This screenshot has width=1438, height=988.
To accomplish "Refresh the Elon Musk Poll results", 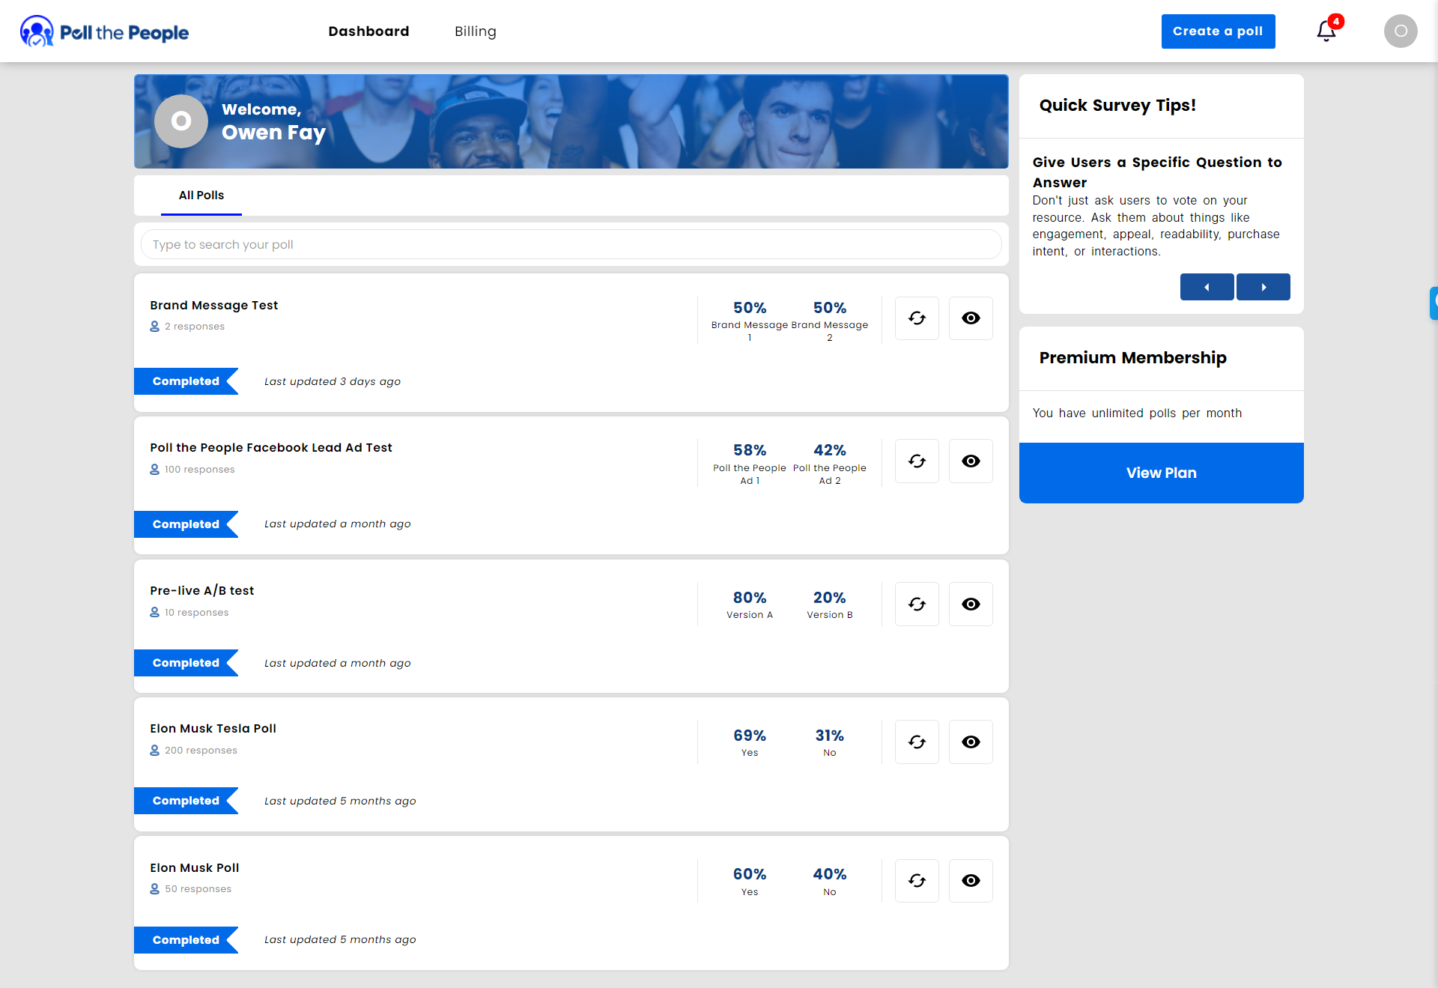I will tap(917, 880).
